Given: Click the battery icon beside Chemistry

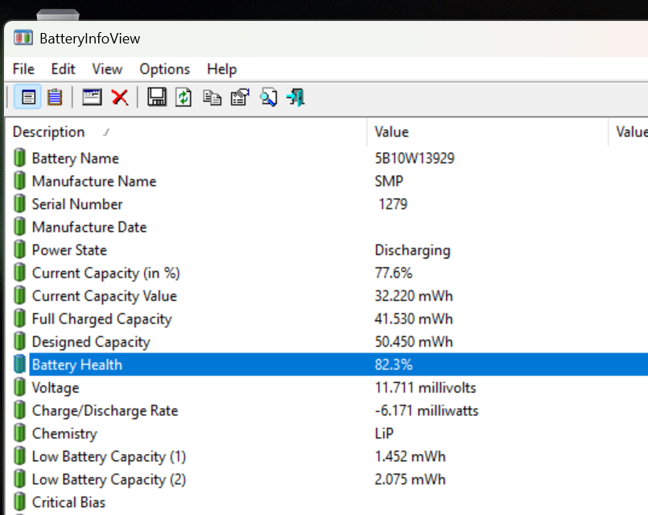Looking at the screenshot, I should coord(19,433).
